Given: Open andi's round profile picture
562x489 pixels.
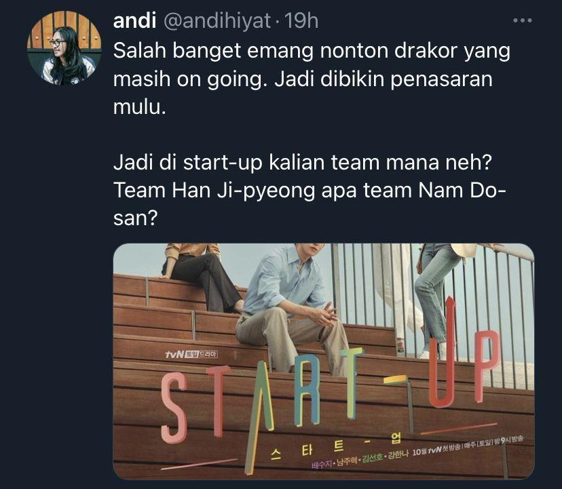Looking at the screenshot, I should click(x=64, y=48).
